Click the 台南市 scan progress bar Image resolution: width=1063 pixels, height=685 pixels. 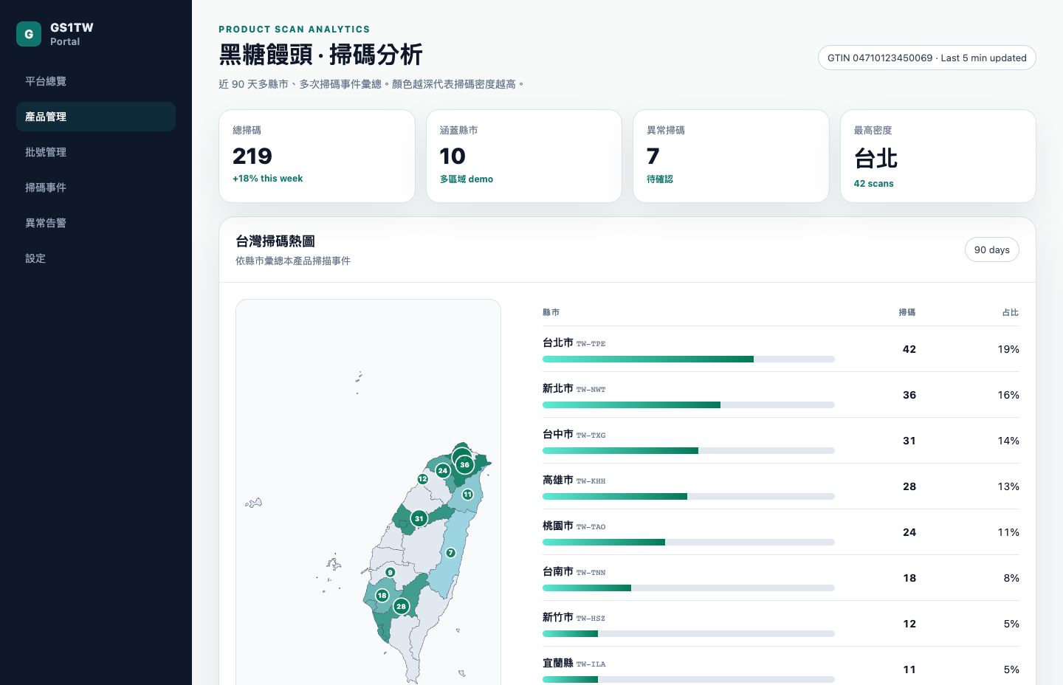tap(689, 588)
